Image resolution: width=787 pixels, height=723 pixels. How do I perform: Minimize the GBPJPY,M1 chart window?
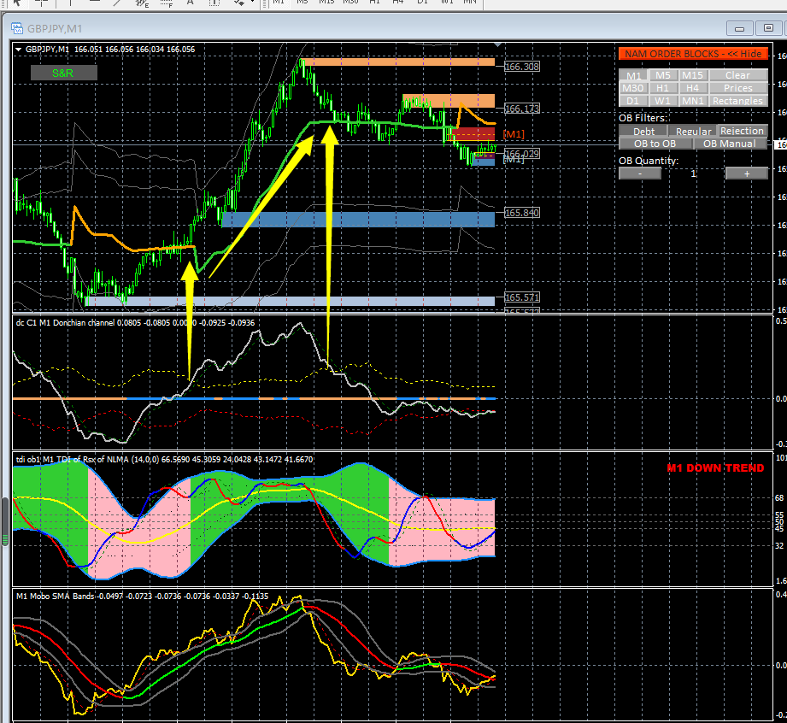coord(739,28)
